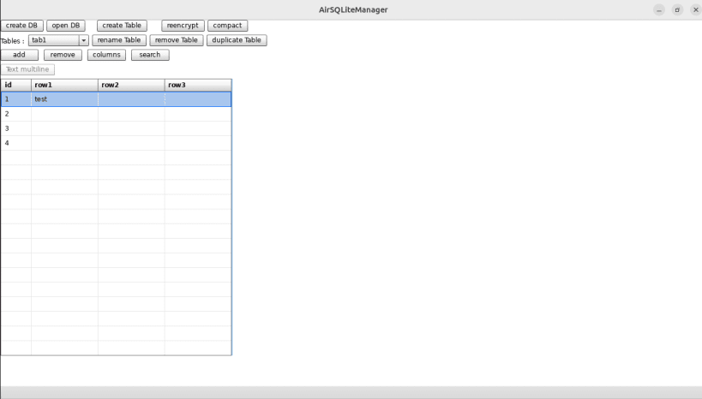
Task: Duplicate the current table
Action: click(x=237, y=40)
